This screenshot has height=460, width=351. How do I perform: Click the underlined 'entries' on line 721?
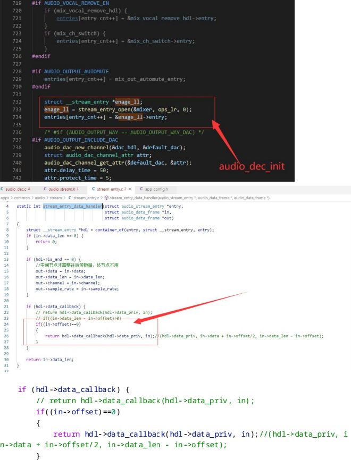[67, 18]
